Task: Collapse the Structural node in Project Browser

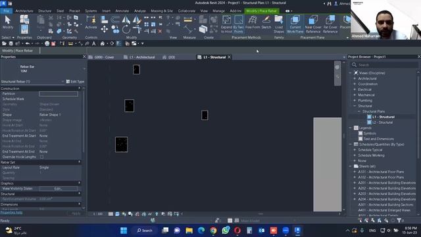Action: tap(355, 106)
